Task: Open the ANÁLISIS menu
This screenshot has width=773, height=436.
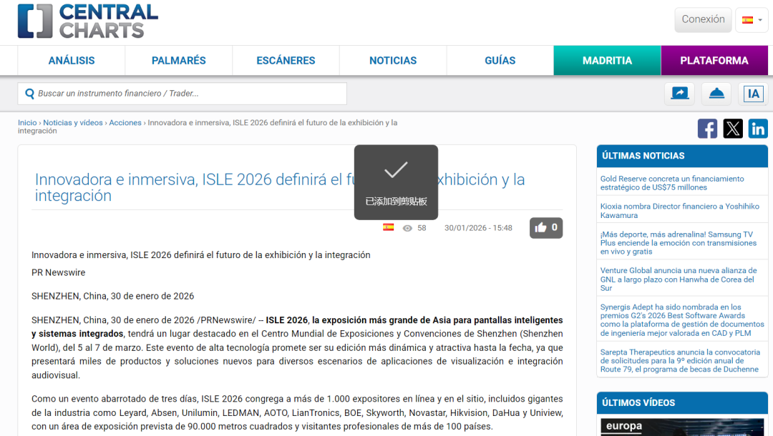Action: (72, 61)
